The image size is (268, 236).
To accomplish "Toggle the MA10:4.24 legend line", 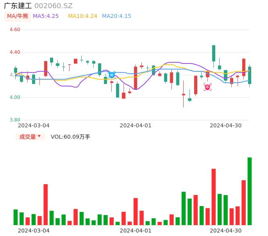I will [x=82, y=16].
